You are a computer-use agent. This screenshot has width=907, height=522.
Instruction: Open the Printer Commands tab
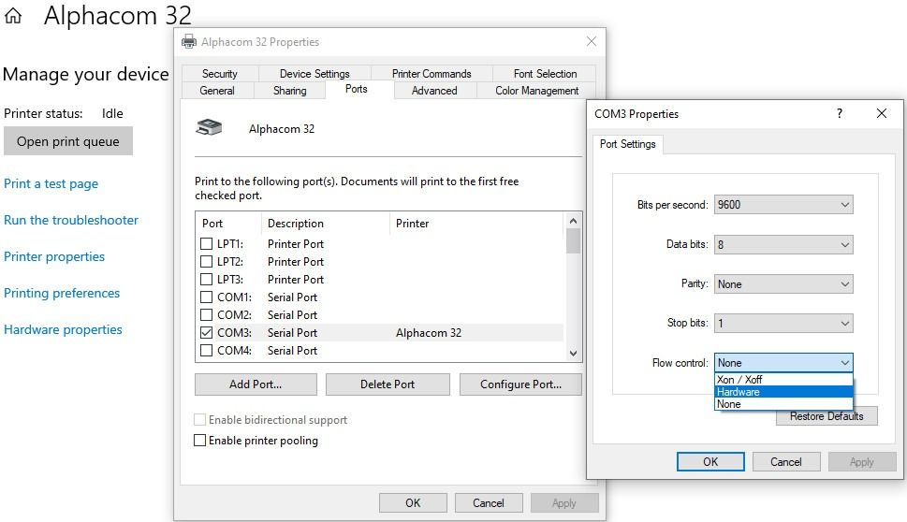pos(432,73)
